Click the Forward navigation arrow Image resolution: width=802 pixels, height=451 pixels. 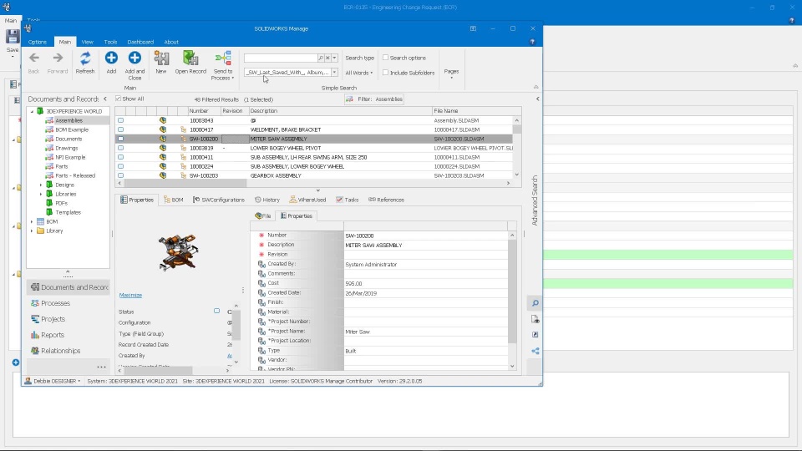[58, 63]
